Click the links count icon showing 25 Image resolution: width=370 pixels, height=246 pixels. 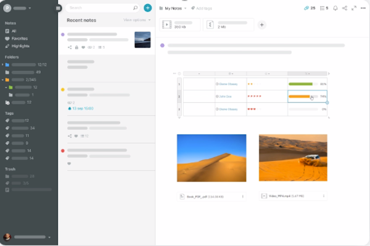tap(310, 8)
